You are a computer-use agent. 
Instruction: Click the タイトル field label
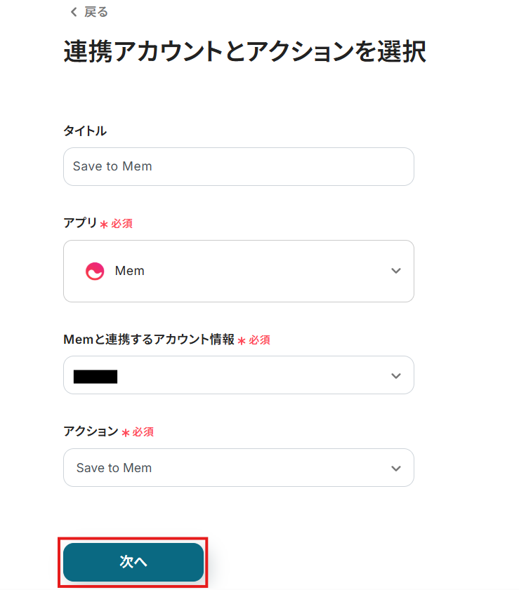point(85,131)
